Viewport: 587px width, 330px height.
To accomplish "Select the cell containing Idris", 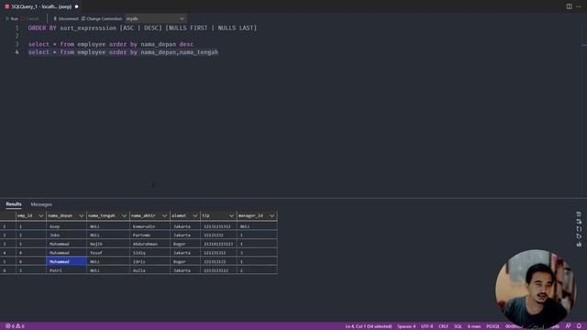I will tap(150, 261).
